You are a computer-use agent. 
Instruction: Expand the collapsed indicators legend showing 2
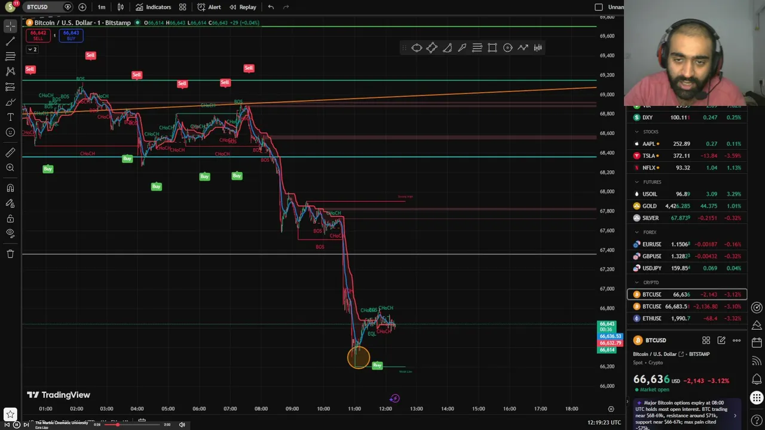pos(32,50)
